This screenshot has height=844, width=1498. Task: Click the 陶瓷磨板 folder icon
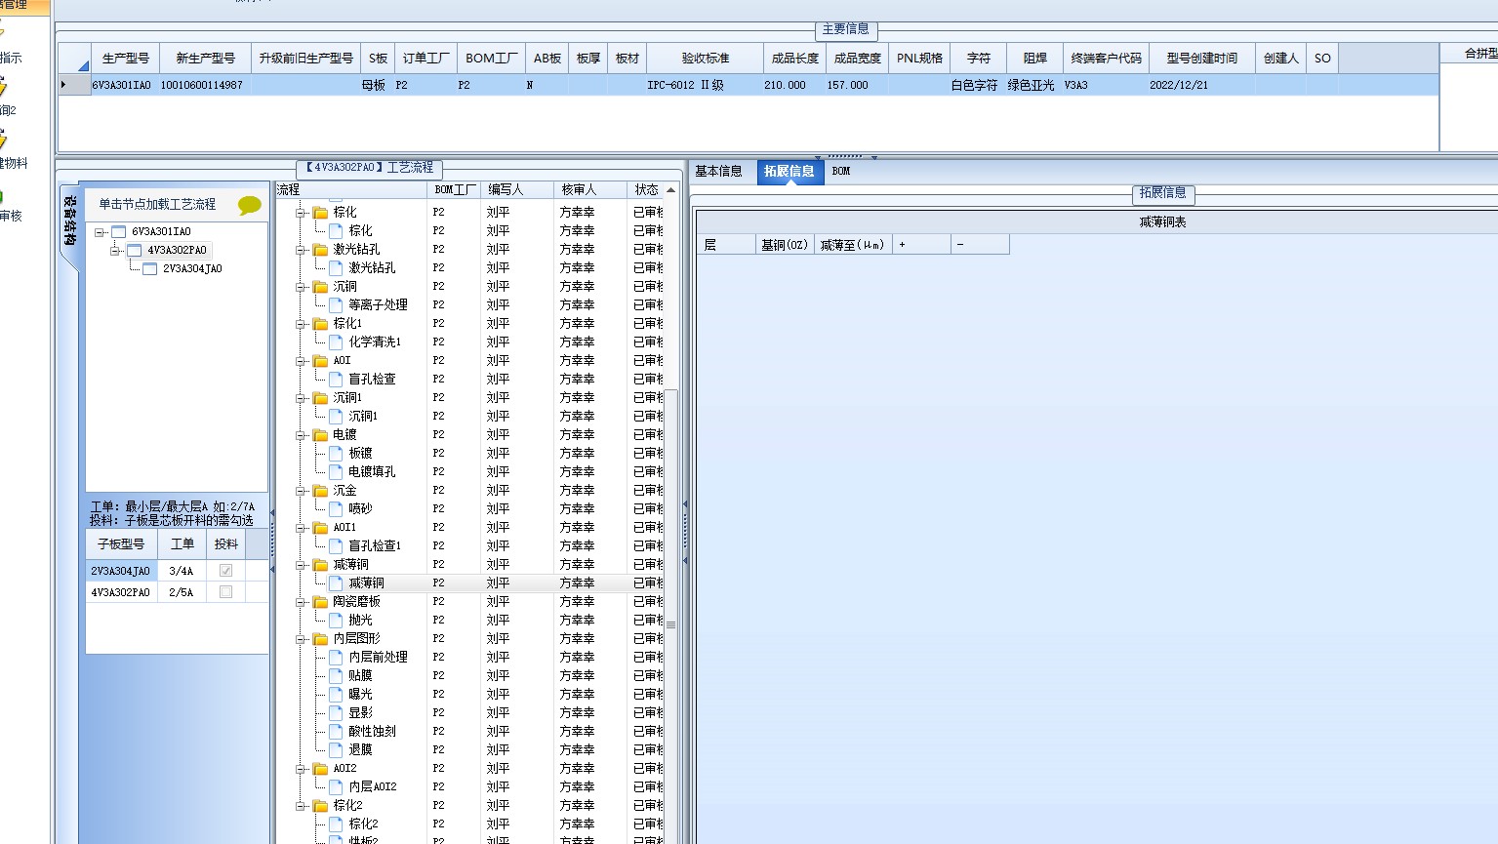click(x=320, y=602)
